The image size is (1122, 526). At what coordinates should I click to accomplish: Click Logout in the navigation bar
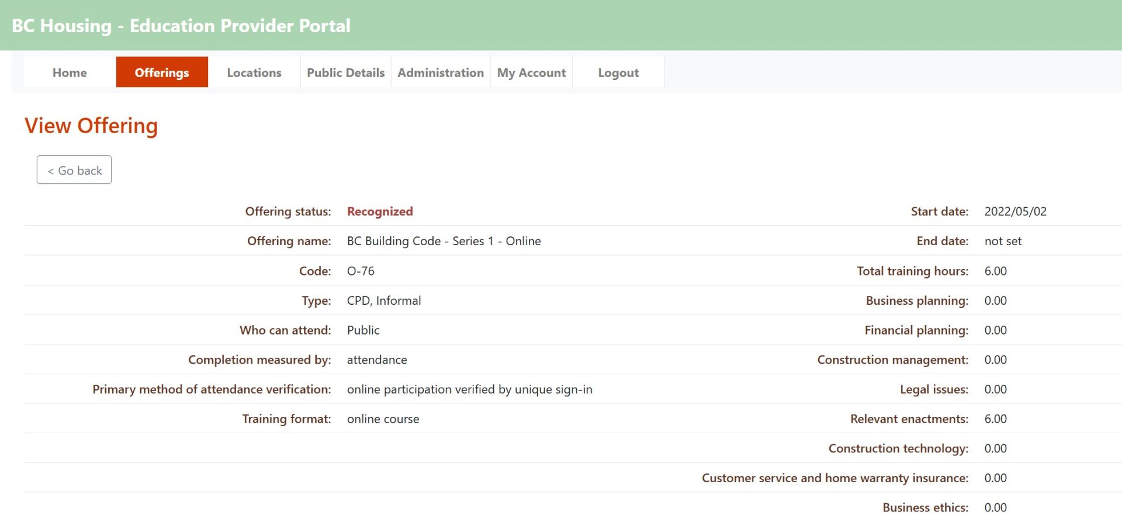pos(618,72)
